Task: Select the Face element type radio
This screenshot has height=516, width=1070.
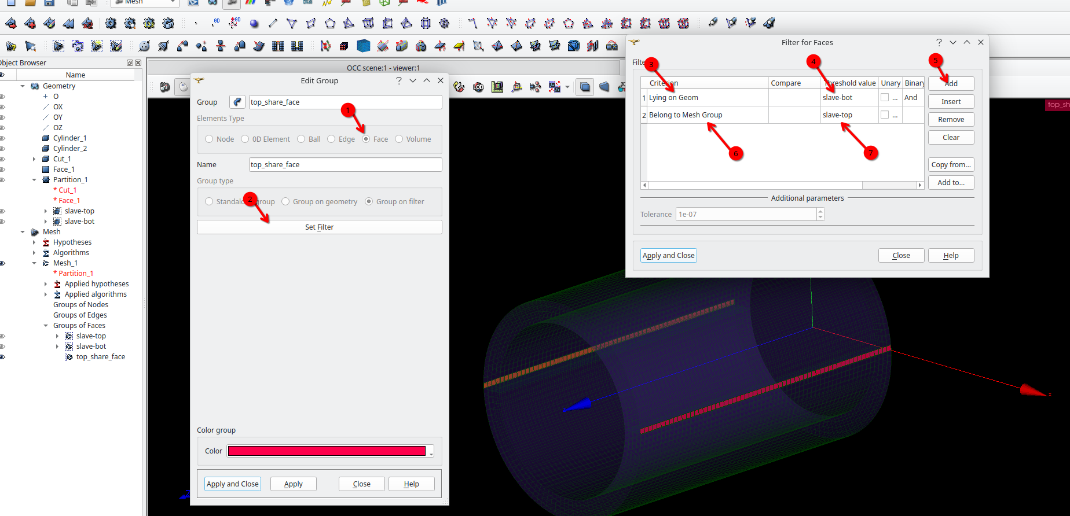Action: 366,139
